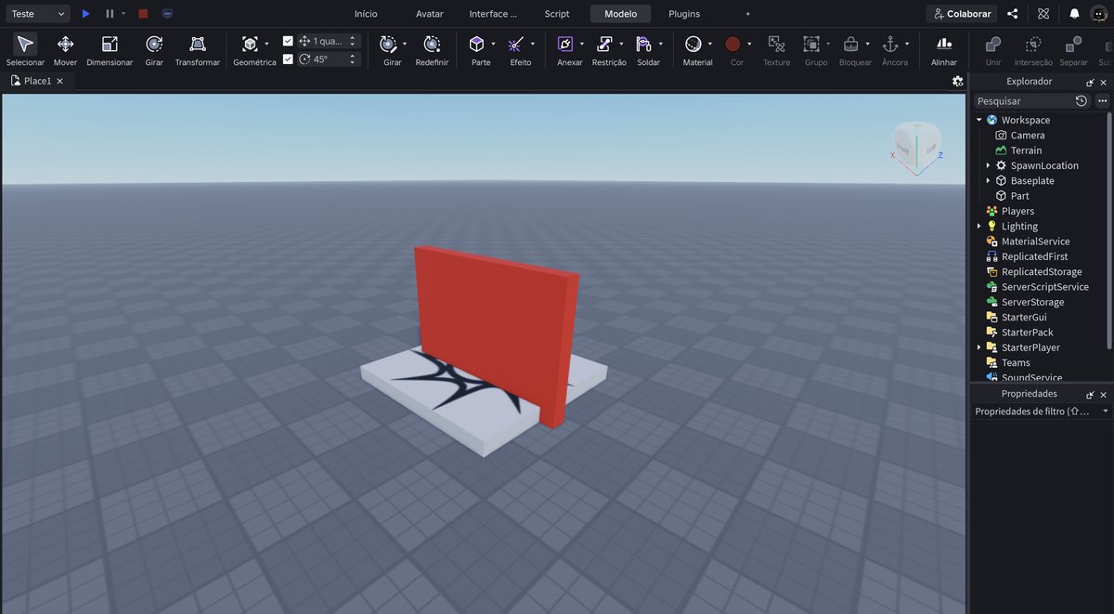Viewport: 1114px width, 614px height.
Task: Click the search history icon in Explorador
Action: click(1082, 100)
